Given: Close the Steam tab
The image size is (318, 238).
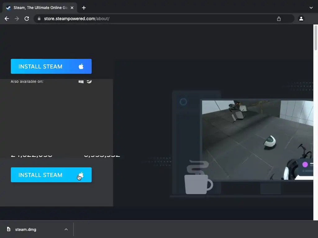Looking at the screenshot, I should [72, 8].
